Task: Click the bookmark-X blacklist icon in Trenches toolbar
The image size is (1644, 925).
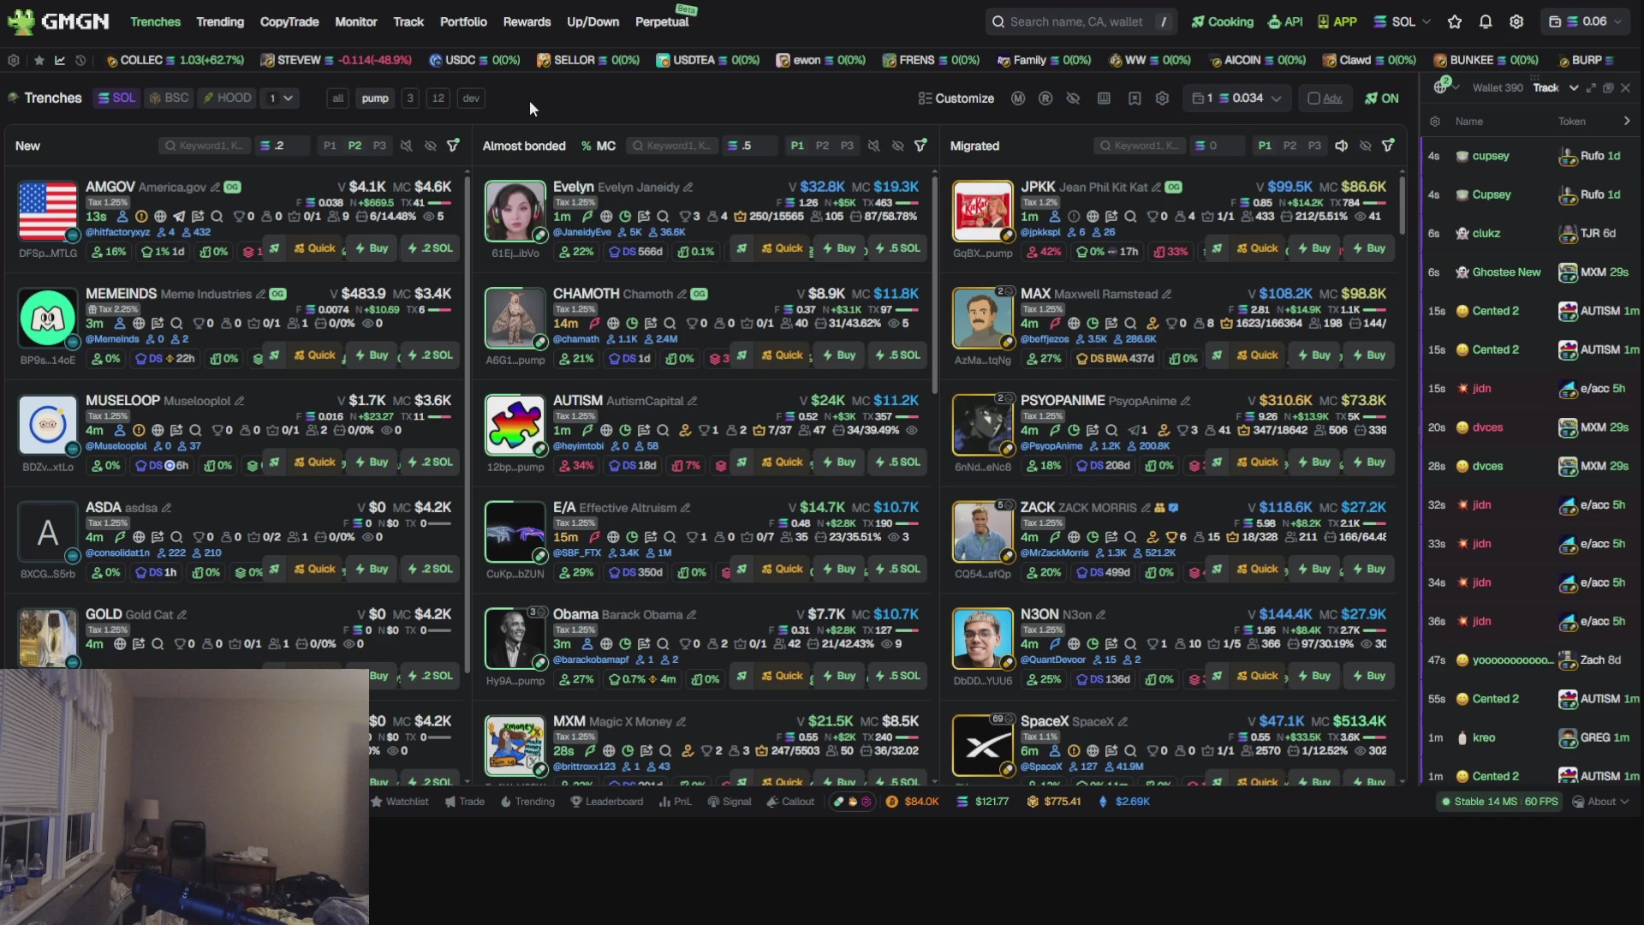Action: click(1135, 98)
